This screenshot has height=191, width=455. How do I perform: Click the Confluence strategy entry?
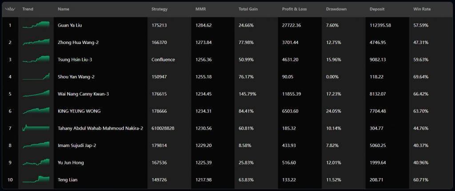pos(163,60)
